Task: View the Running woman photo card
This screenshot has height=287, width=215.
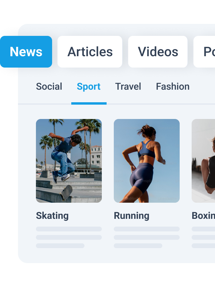Action: [147, 161]
